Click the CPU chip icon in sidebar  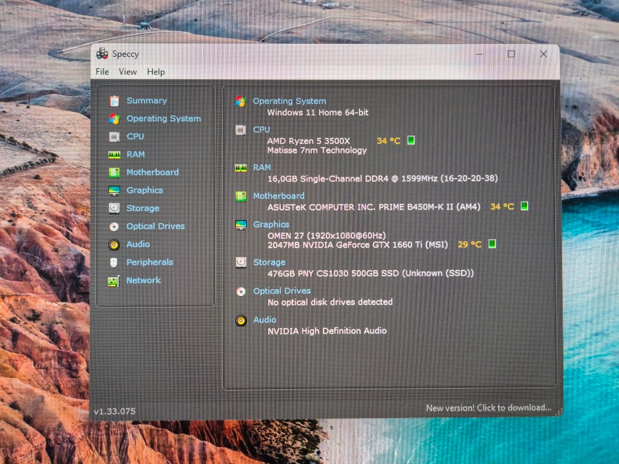pos(114,137)
